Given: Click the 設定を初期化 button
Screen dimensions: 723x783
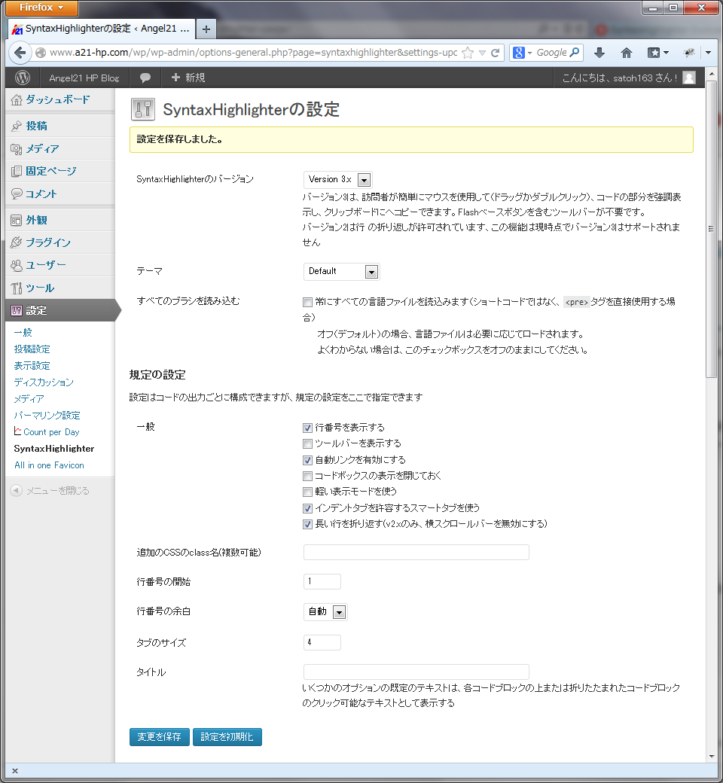Looking at the screenshot, I should tap(227, 737).
